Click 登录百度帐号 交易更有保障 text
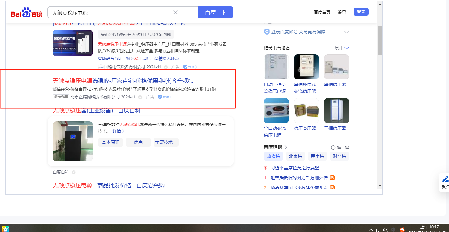This screenshot has height=232, width=449. [x=298, y=32]
